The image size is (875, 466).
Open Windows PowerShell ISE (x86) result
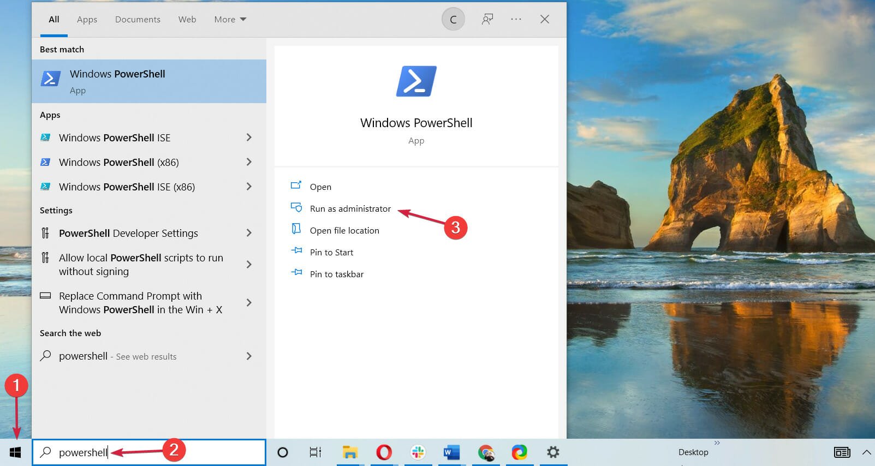(x=127, y=187)
